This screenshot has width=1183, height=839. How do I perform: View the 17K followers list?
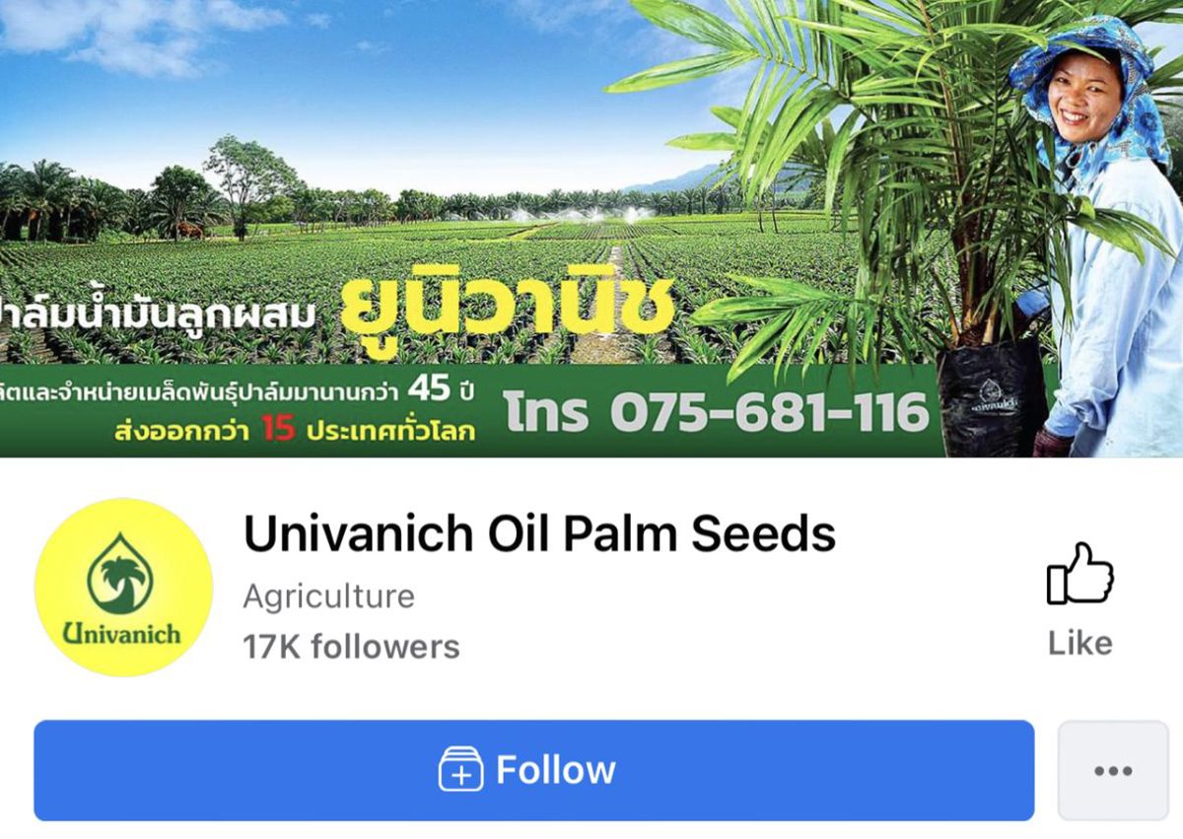point(351,647)
